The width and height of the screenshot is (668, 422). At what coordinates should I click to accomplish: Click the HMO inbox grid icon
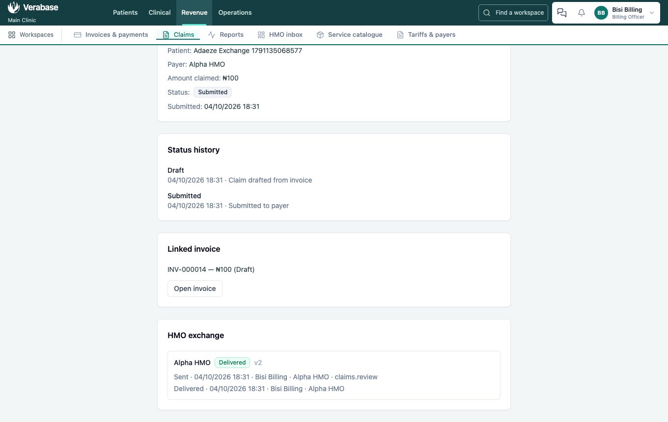[261, 35]
